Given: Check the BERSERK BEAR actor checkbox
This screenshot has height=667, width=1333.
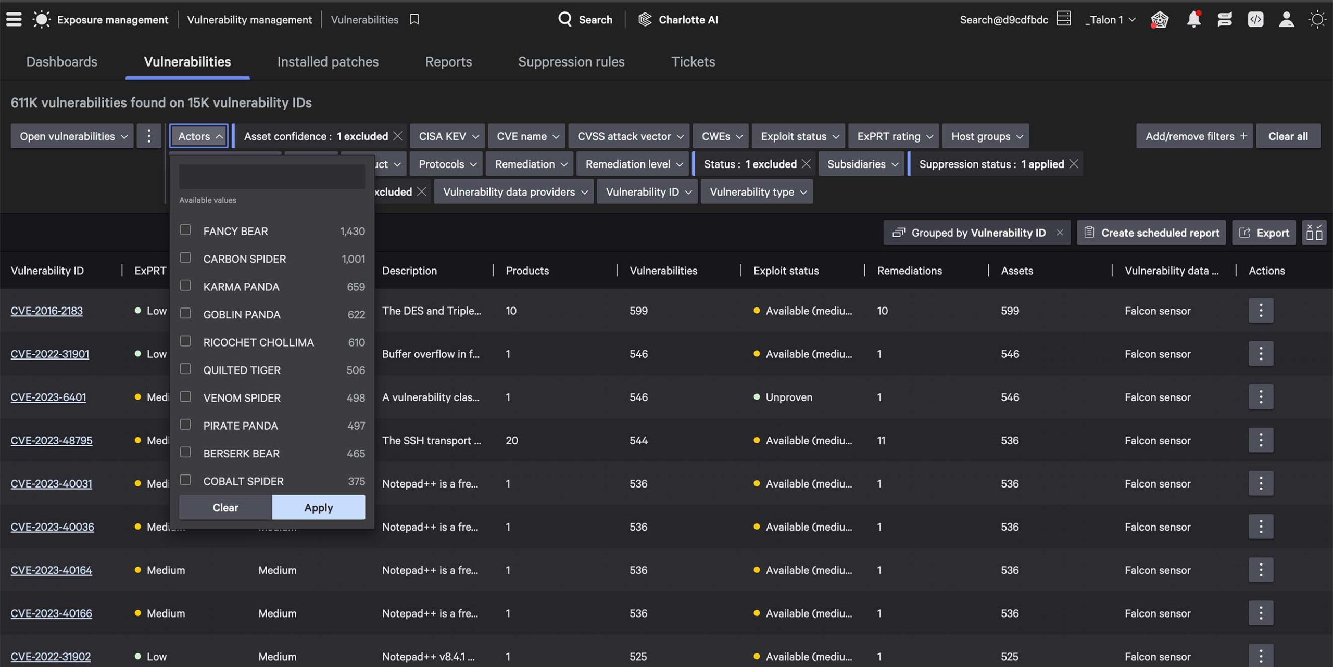Looking at the screenshot, I should click(x=185, y=452).
